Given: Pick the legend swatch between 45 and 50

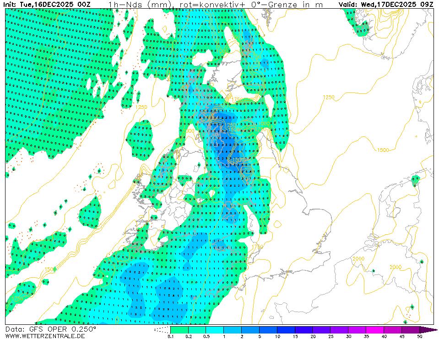Looking at the screenshot, I should [x=411, y=330].
